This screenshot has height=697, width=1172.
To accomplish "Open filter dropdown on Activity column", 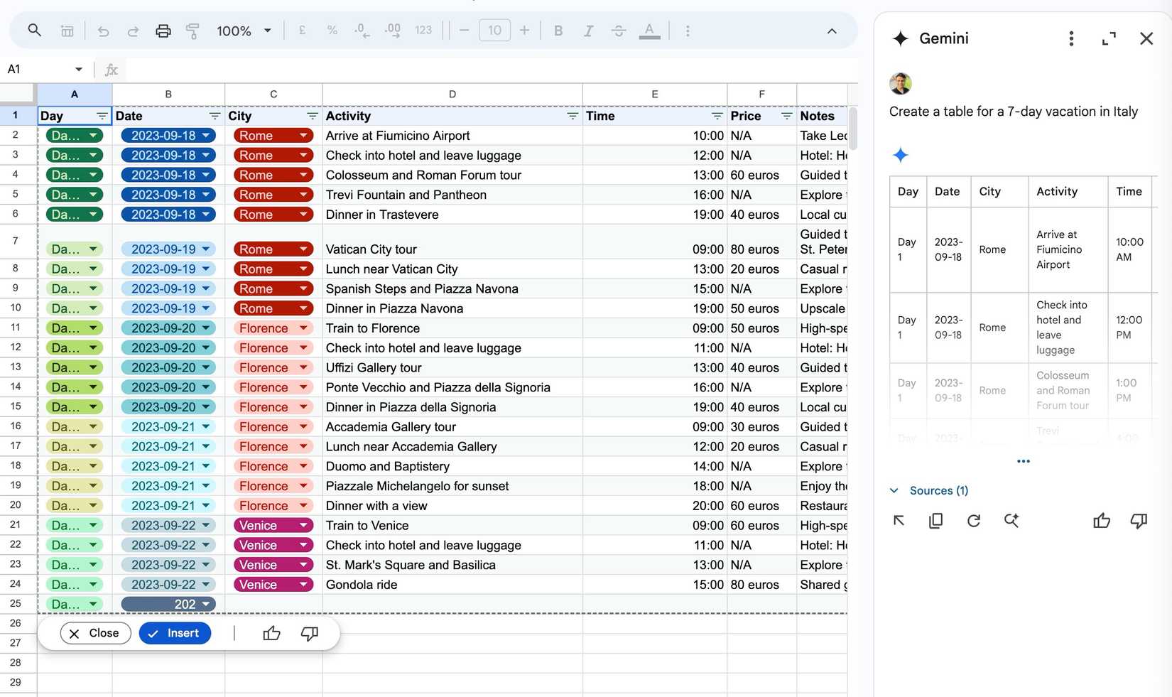I will coord(573,116).
